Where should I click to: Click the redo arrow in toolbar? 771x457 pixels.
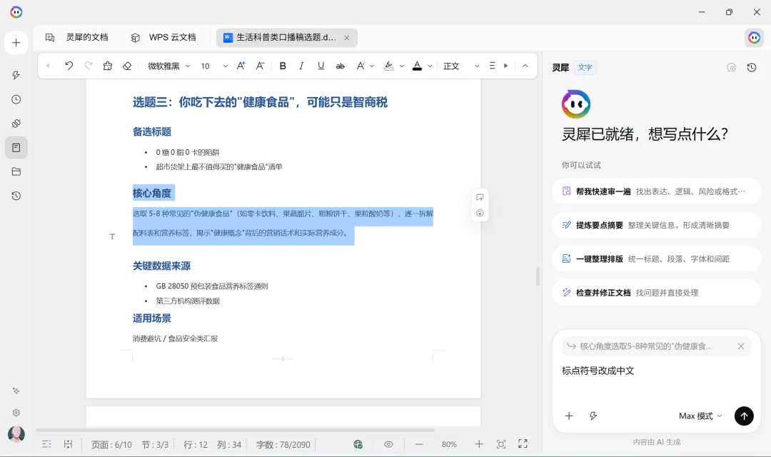pyautogui.click(x=89, y=66)
